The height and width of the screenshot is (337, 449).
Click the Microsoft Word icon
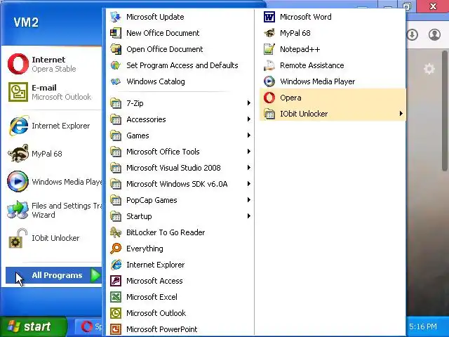click(x=269, y=17)
